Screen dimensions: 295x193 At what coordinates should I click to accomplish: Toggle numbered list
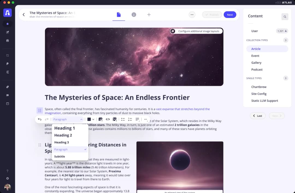coord(130,119)
